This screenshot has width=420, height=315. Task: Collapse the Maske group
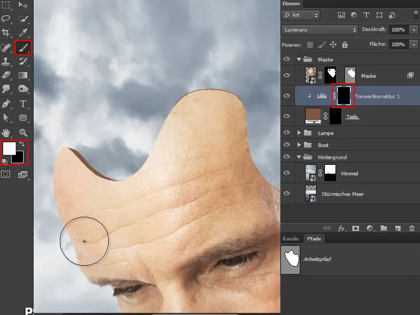pos(299,59)
